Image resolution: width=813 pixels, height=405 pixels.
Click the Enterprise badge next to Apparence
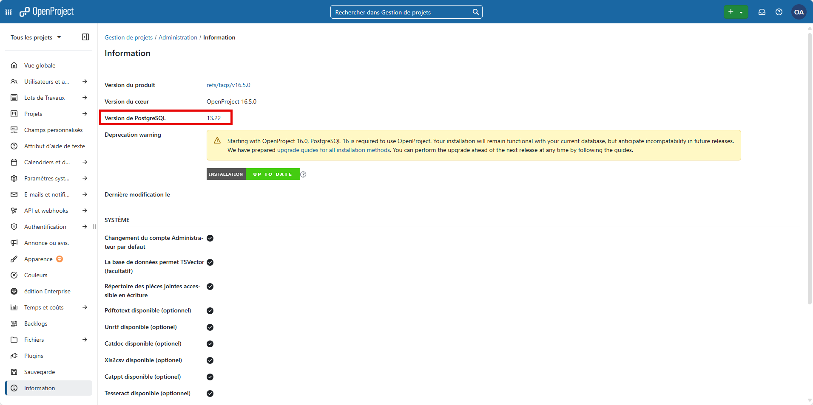click(x=60, y=259)
